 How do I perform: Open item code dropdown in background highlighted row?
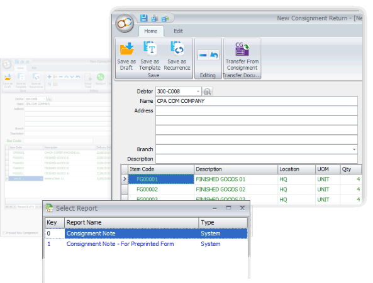[x=42, y=179]
